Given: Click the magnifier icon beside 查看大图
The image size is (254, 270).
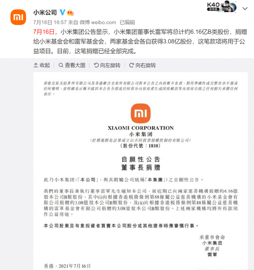Looking at the screenshot, I should pos(61,65).
